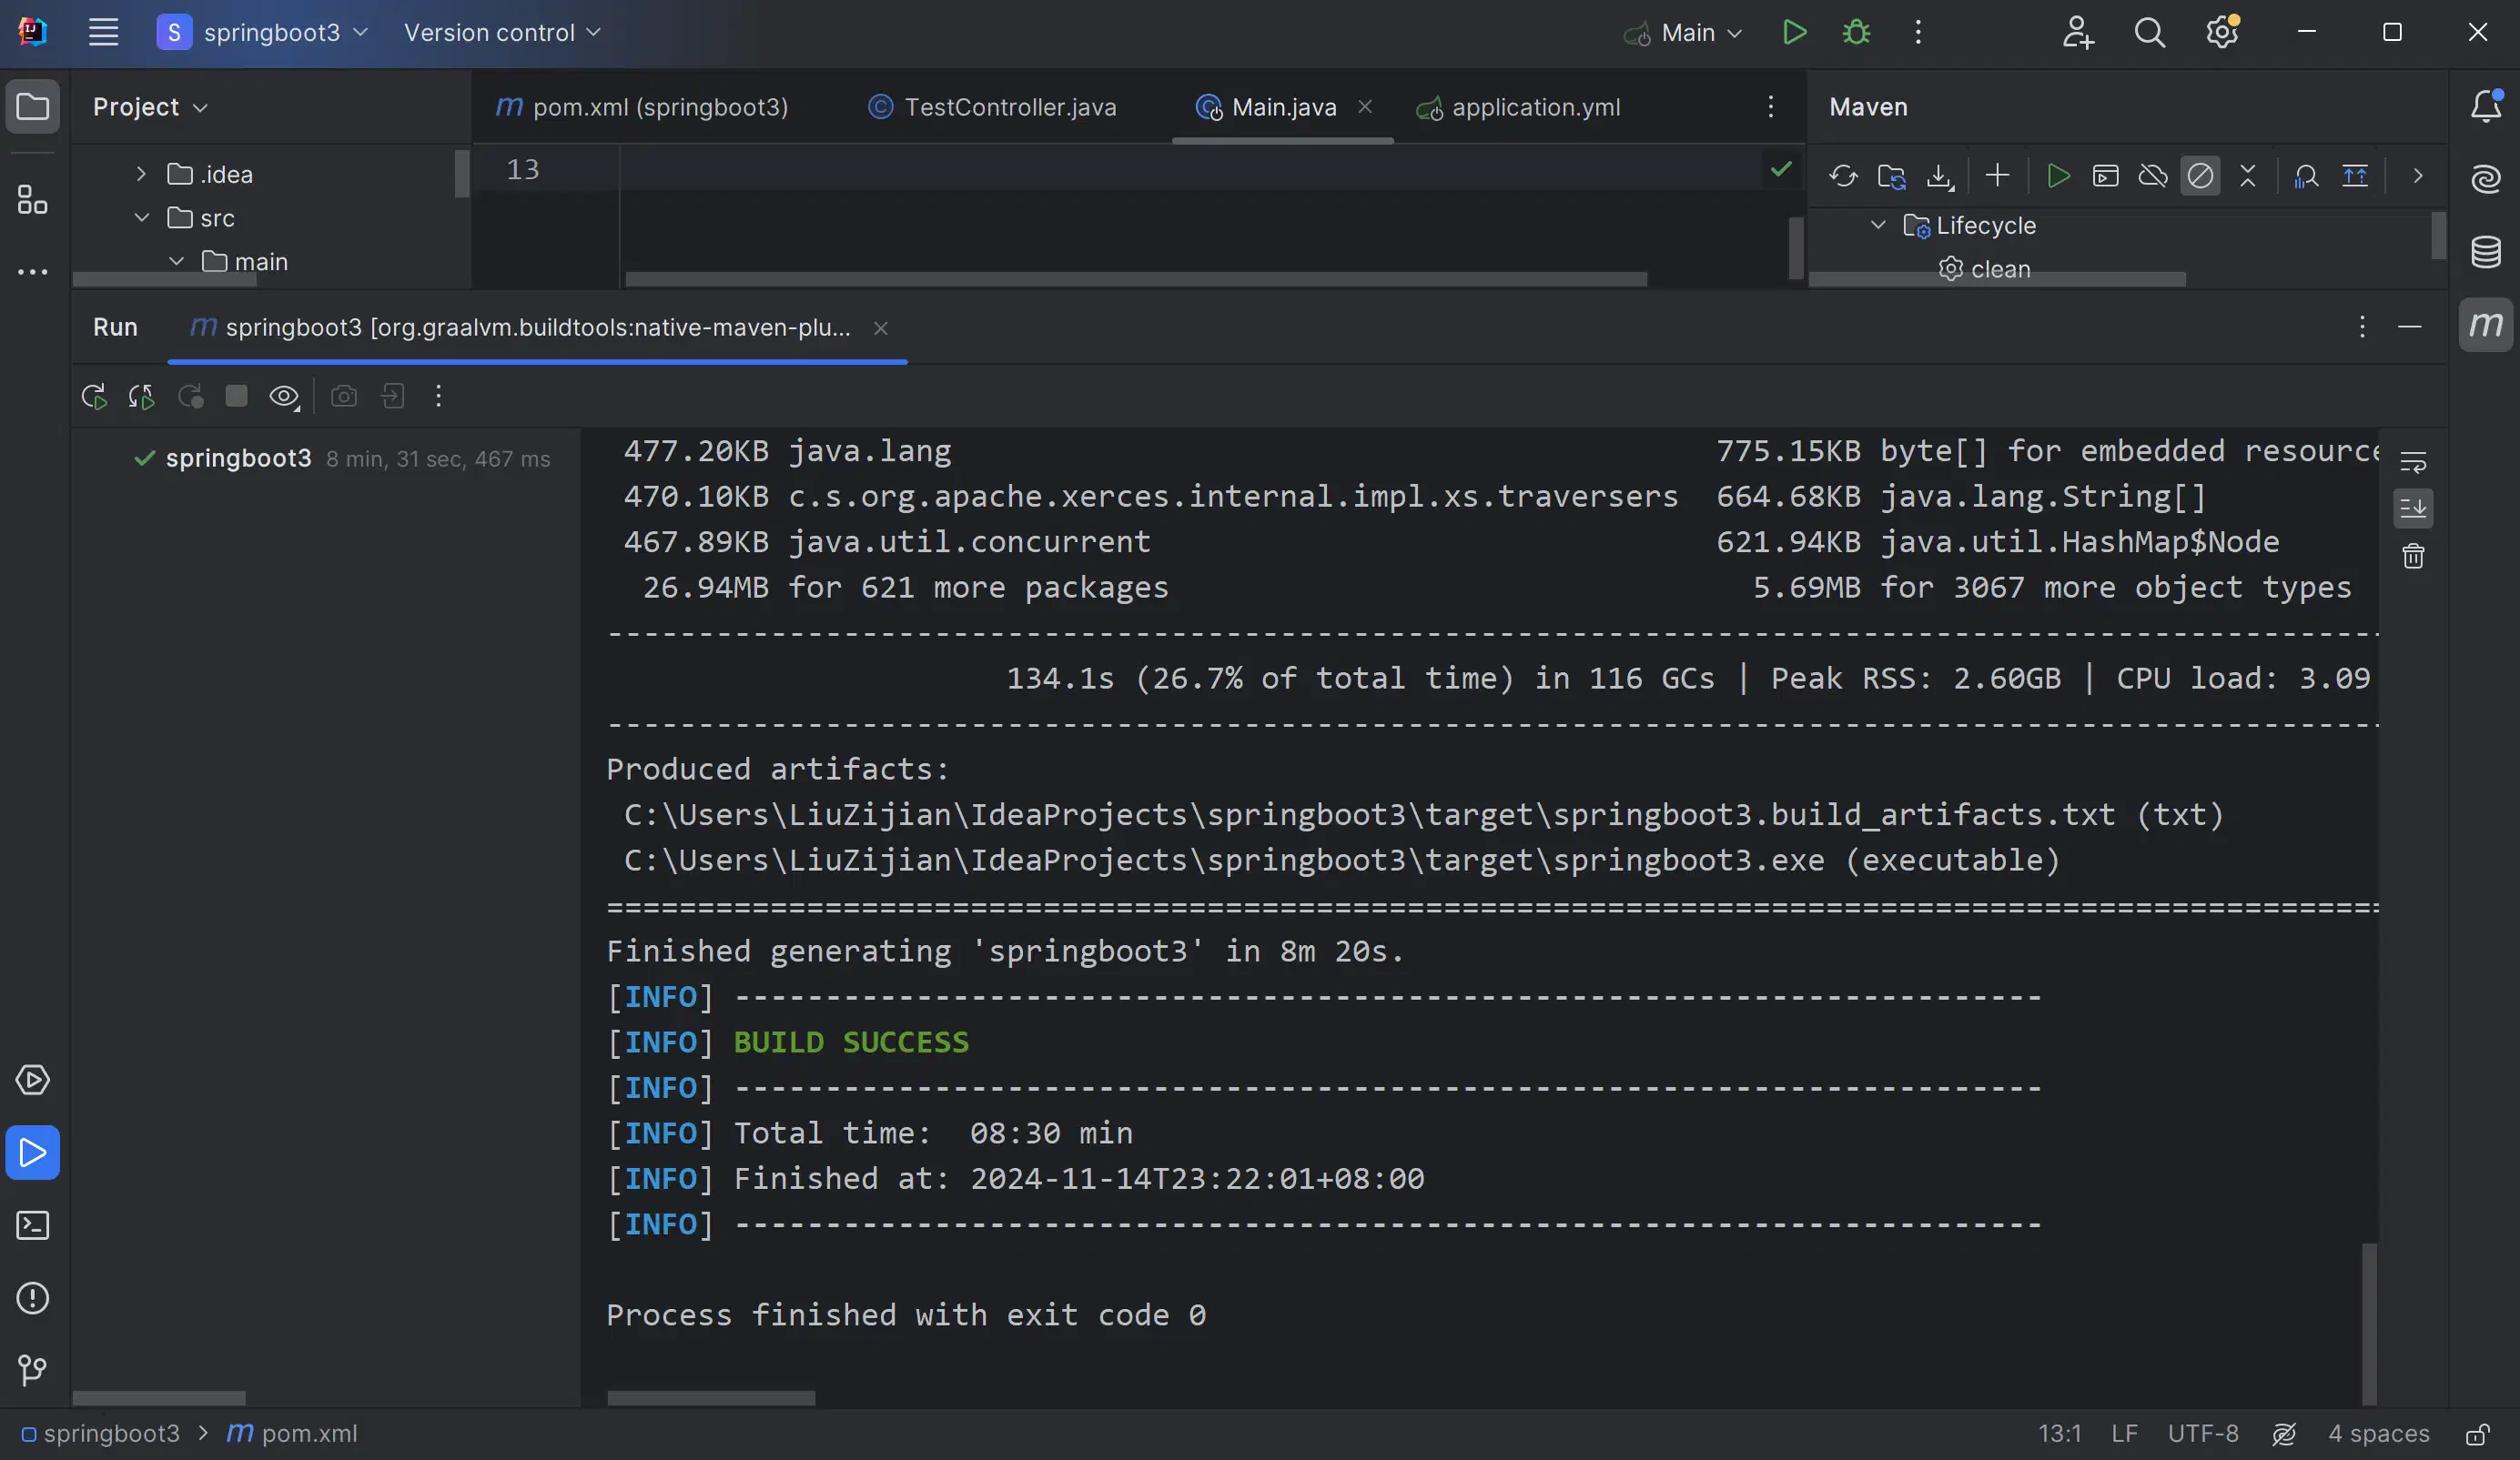Run the selected Maven build

click(2057, 176)
